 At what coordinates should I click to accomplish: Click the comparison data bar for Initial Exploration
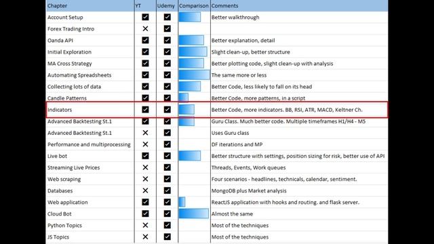pyautogui.click(x=193, y=52)
